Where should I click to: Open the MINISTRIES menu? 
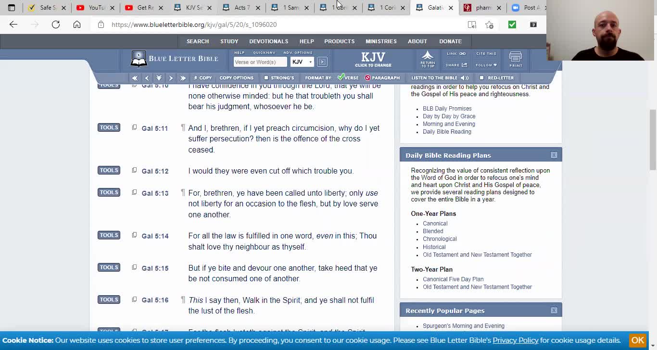coord(381,41)
